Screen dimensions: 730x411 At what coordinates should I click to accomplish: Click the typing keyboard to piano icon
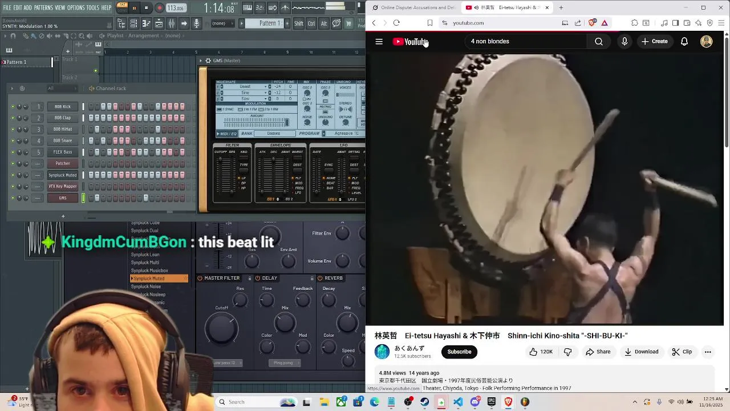pyautogui.click(x=248, y=7)
